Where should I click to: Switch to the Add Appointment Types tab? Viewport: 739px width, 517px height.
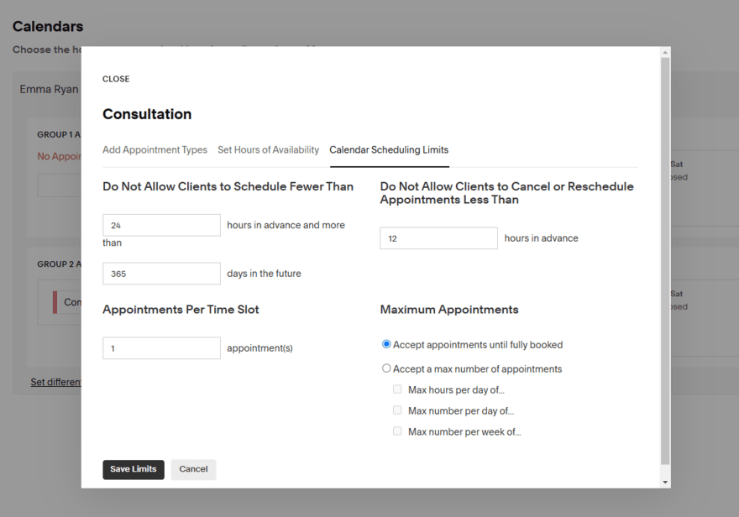coord(155,149)
